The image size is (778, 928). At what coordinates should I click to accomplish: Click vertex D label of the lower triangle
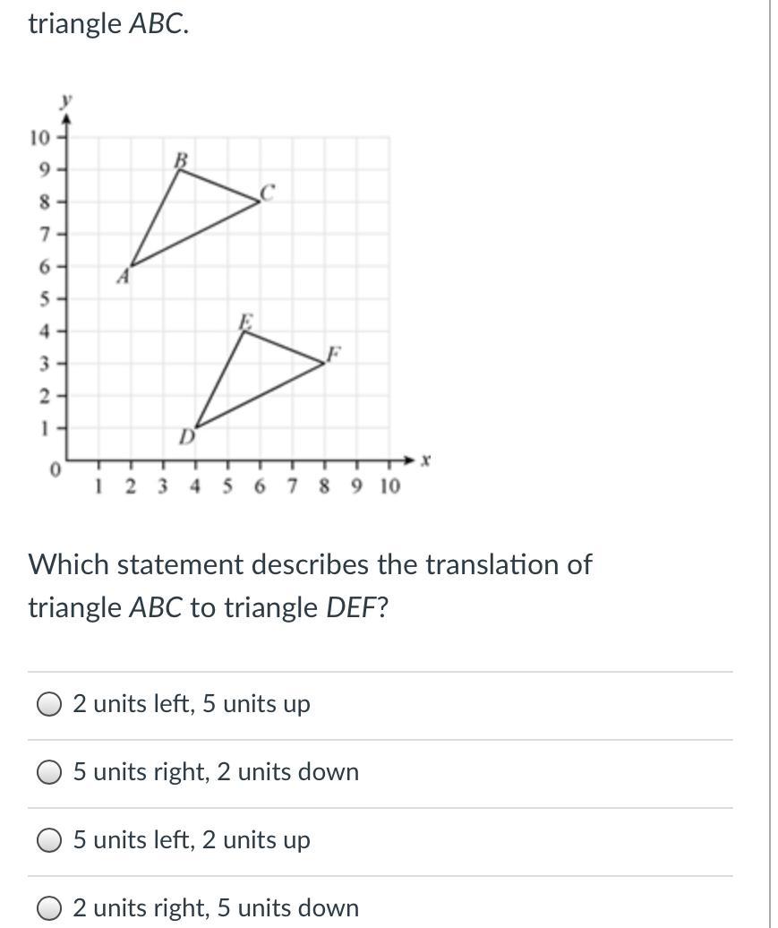(186, 437)
